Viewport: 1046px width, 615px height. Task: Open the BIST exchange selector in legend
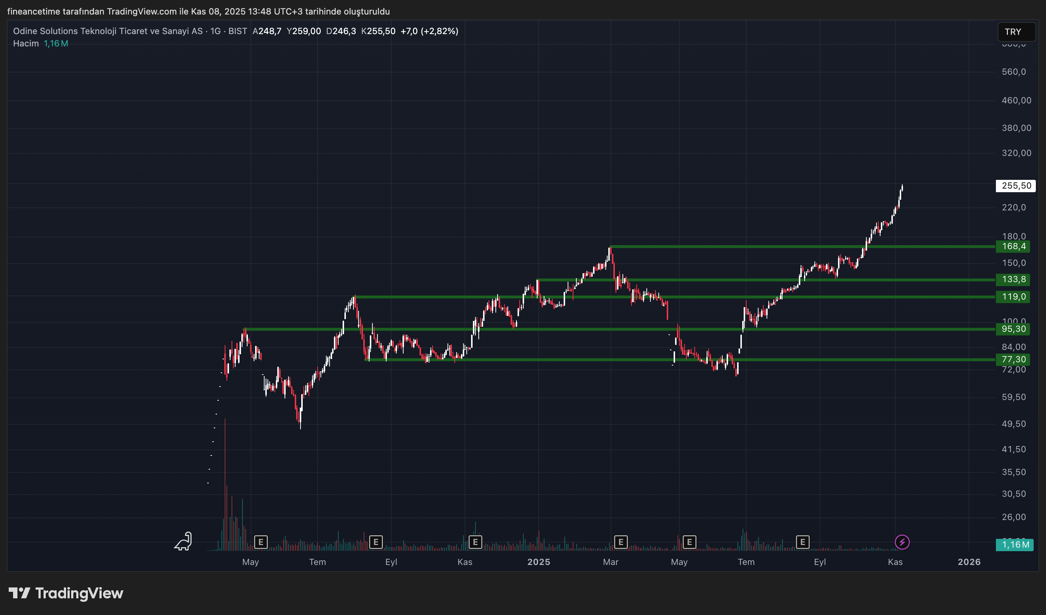click(x=238, y=31)
